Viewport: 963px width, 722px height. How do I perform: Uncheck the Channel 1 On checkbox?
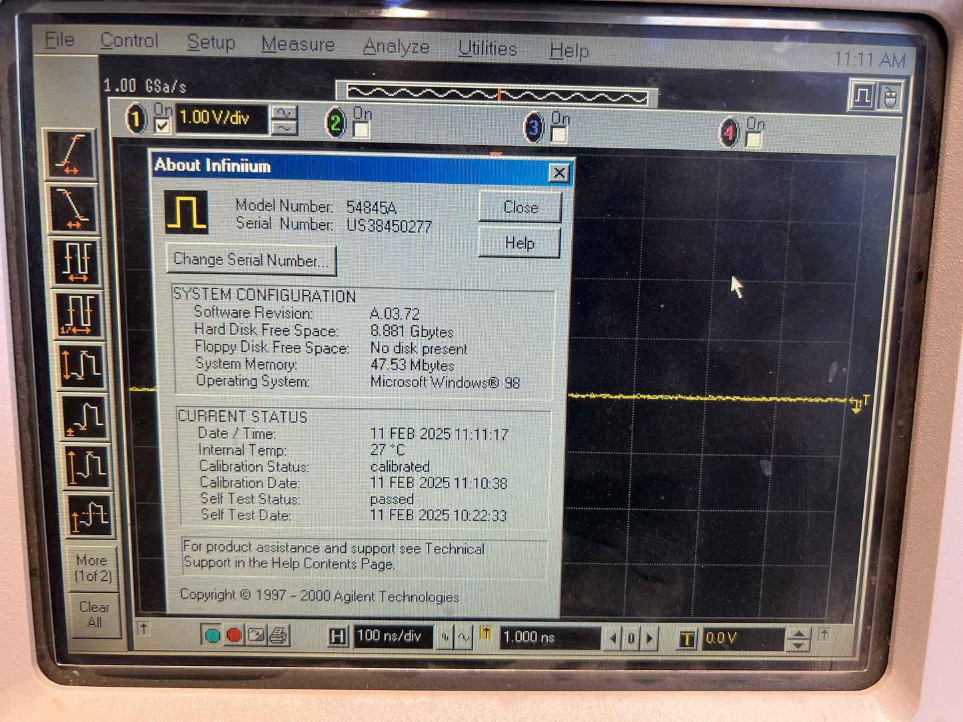tap(162, 125)
